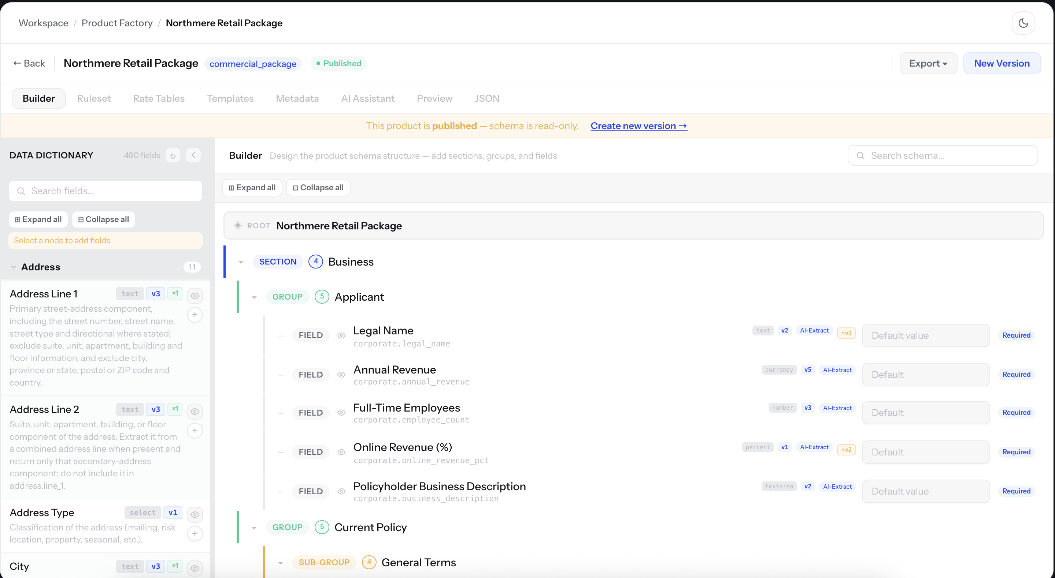
Task: Focus the Search fields input
Action: click(x=105, y=191)
